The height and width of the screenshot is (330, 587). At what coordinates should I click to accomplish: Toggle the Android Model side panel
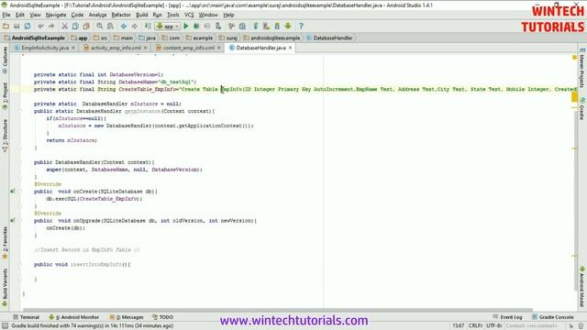click(x=582, y=286)
